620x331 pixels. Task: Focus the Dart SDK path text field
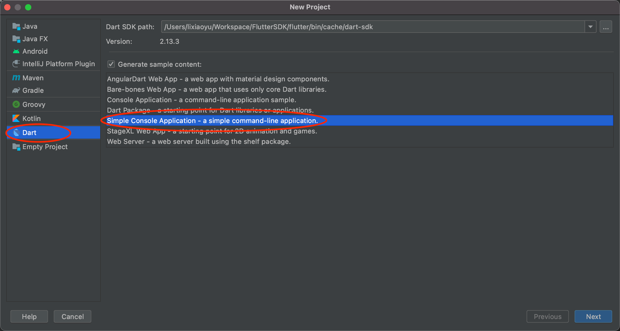point(373,27)
